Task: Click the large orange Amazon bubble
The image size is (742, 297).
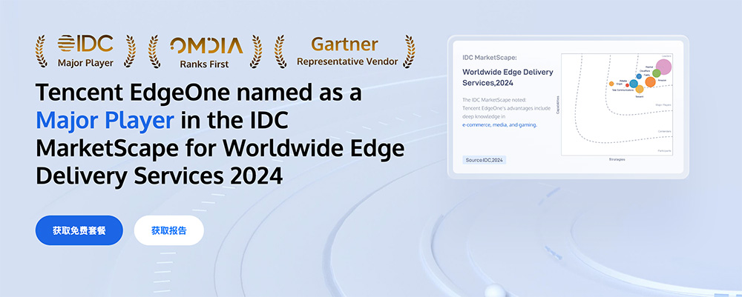Action: tap(650, 81)
